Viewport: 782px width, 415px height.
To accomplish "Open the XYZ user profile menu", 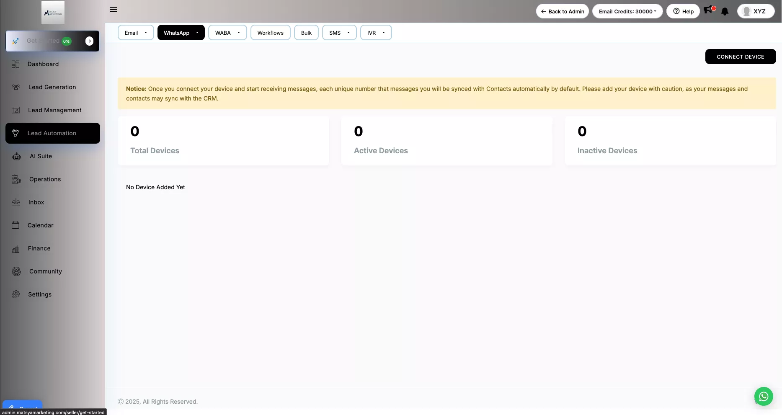I will (755, 11).
